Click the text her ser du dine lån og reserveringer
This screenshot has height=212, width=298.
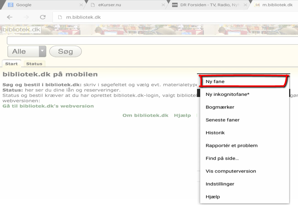coord(73,90)
